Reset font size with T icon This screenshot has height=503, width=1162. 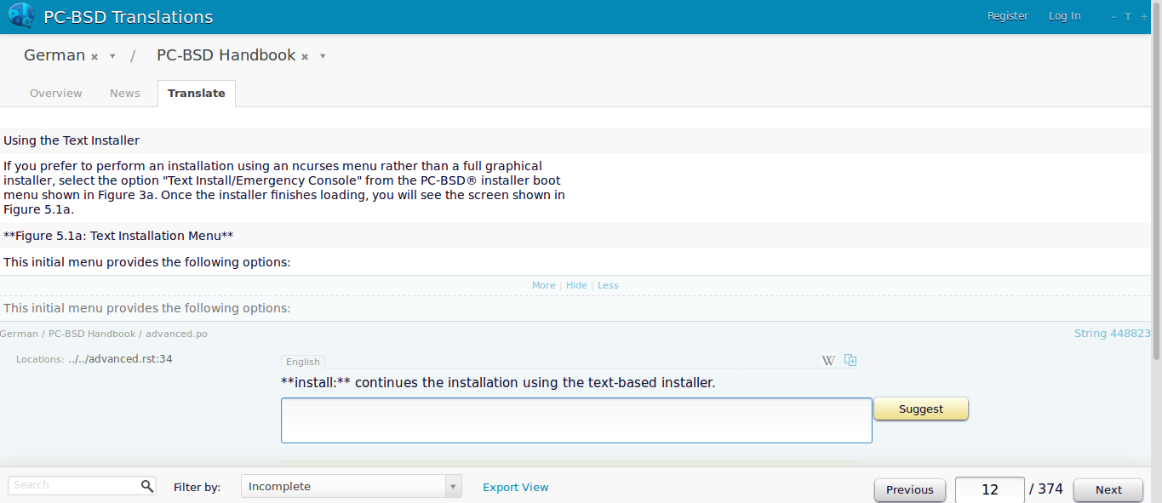coord(1128,17)
